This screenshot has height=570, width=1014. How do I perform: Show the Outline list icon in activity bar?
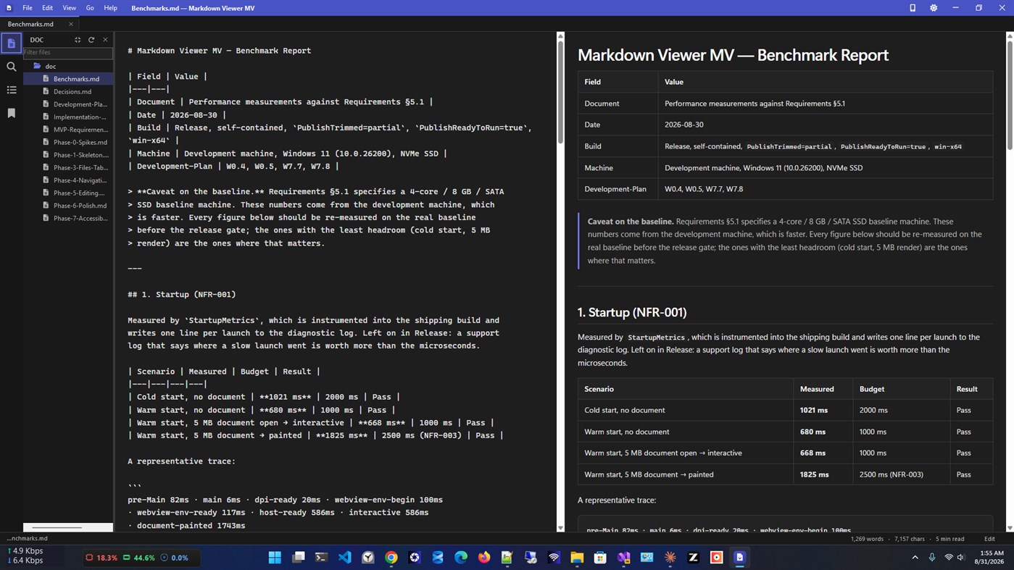click(x=11, y=90)
